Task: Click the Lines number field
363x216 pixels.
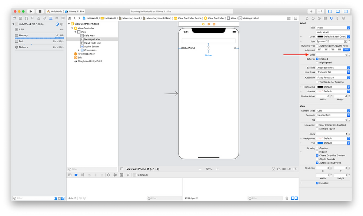Action: point(332,54)
